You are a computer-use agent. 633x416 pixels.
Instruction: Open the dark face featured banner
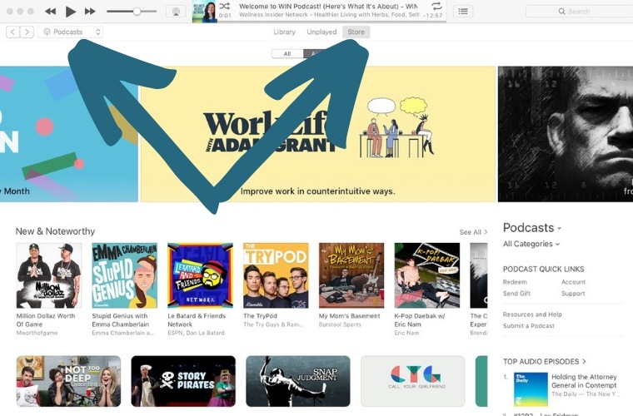coord(566,134)
